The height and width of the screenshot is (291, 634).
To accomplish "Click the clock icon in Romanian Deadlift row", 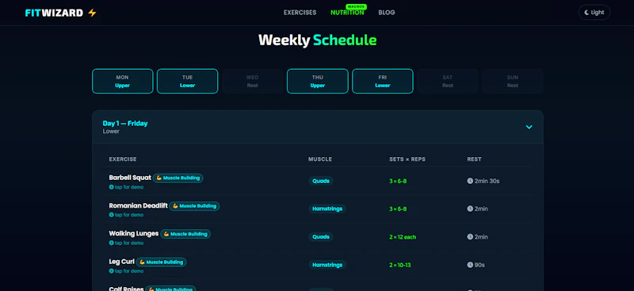I will [470, 209].
